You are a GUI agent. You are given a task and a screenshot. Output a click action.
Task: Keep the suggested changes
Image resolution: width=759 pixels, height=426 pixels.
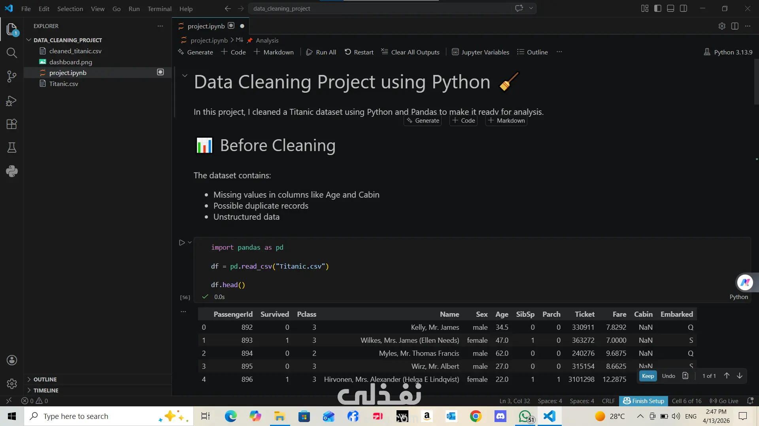pos(648,376)
